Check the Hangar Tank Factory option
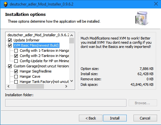 coord(16,82)
